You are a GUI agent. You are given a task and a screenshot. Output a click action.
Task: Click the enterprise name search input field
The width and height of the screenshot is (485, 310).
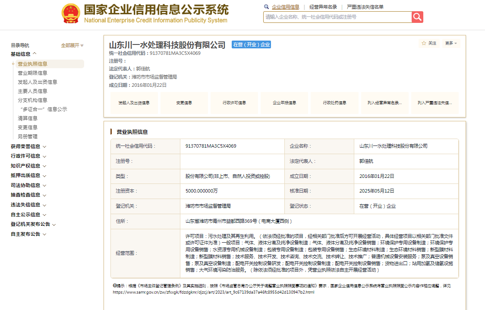(337, 17)
